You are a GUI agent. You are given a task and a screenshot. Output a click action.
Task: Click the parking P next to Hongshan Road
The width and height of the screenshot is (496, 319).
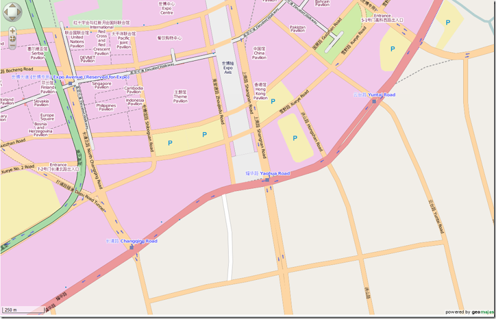(295, 138)
